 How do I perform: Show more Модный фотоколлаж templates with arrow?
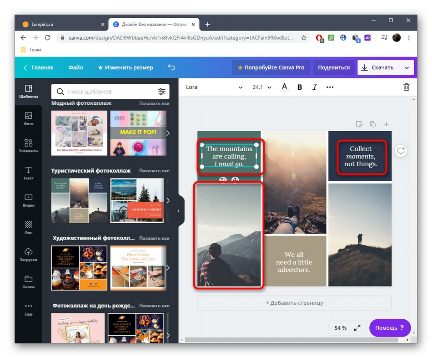point(168,133)
